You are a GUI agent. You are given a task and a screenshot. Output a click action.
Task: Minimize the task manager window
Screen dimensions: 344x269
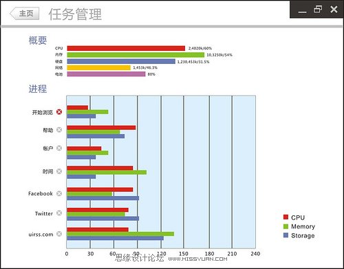point(302,12)
